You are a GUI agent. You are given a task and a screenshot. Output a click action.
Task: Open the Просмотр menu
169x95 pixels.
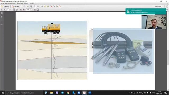[x=20, y=4]
